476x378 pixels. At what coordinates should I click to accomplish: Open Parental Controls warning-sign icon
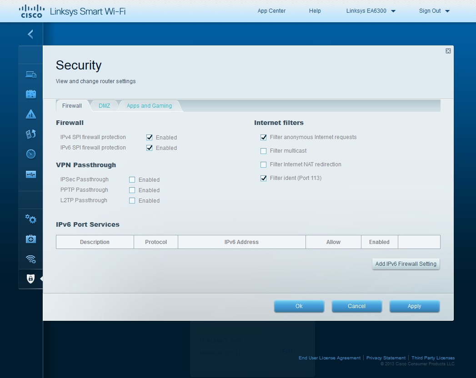pyautogui.click(x=30, y=114)
